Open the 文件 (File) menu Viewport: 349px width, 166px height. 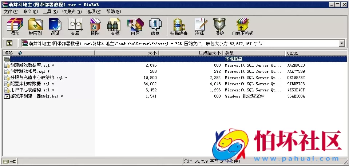11,12
